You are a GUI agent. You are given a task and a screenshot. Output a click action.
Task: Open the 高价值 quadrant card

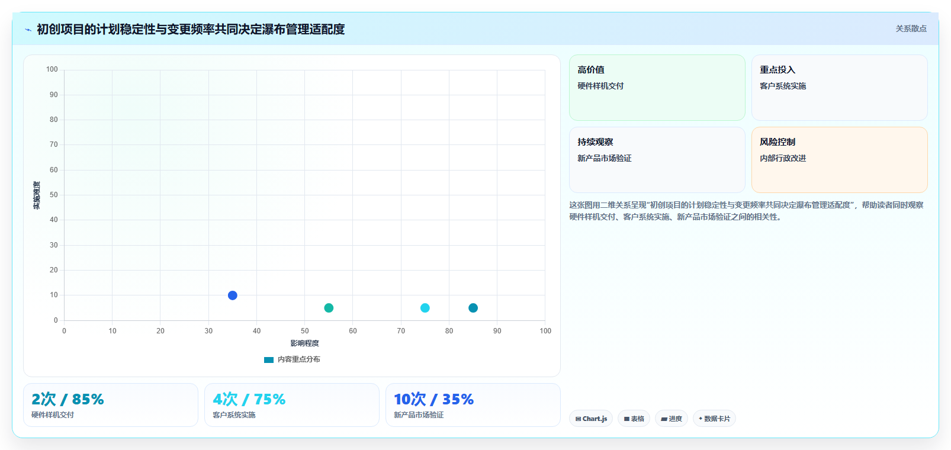pyautogui.click(x=657, y=88)
